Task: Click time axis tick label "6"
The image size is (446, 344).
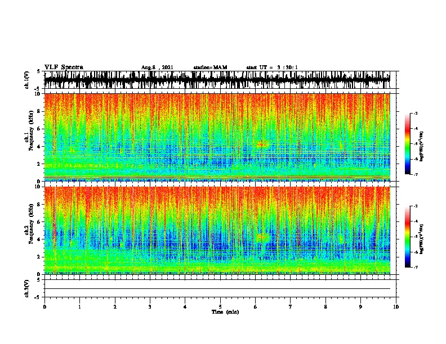Action: click(256, 307)
